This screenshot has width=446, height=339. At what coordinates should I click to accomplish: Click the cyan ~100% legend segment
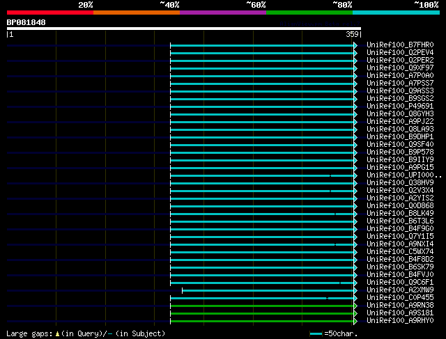coord(396,13)
